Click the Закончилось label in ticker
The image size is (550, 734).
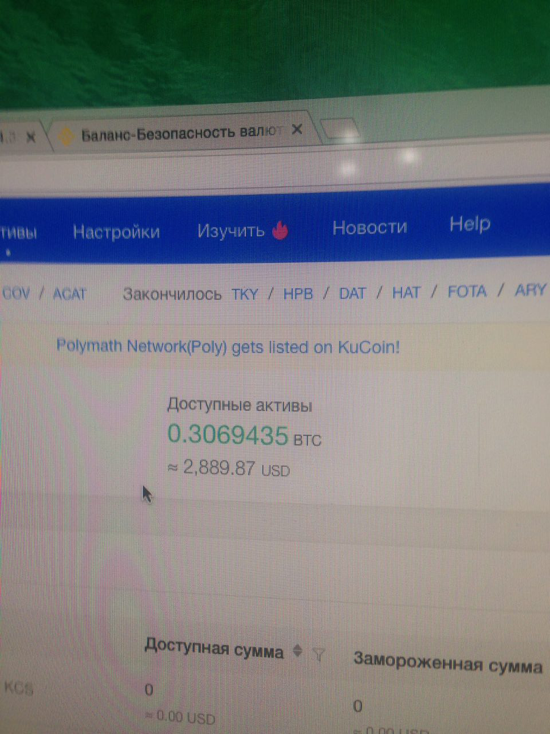(x=172, y=295)
